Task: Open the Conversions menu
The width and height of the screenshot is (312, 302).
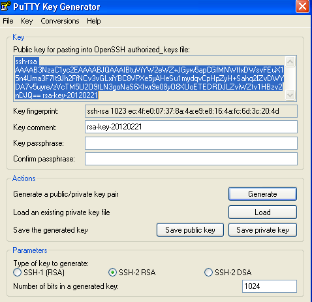Action: click(60, 21)
